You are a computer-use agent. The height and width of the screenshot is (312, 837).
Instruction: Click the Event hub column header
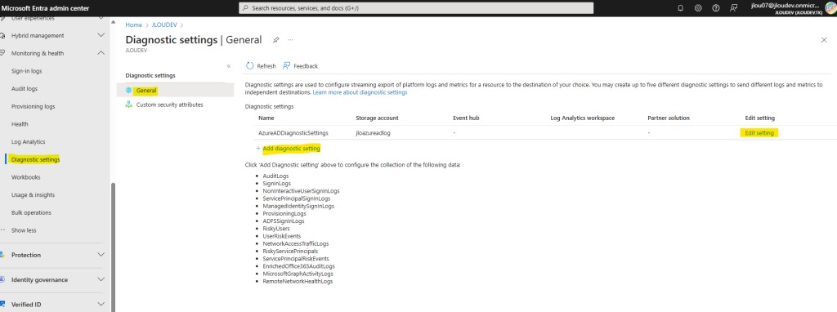[x=467, y=118]
